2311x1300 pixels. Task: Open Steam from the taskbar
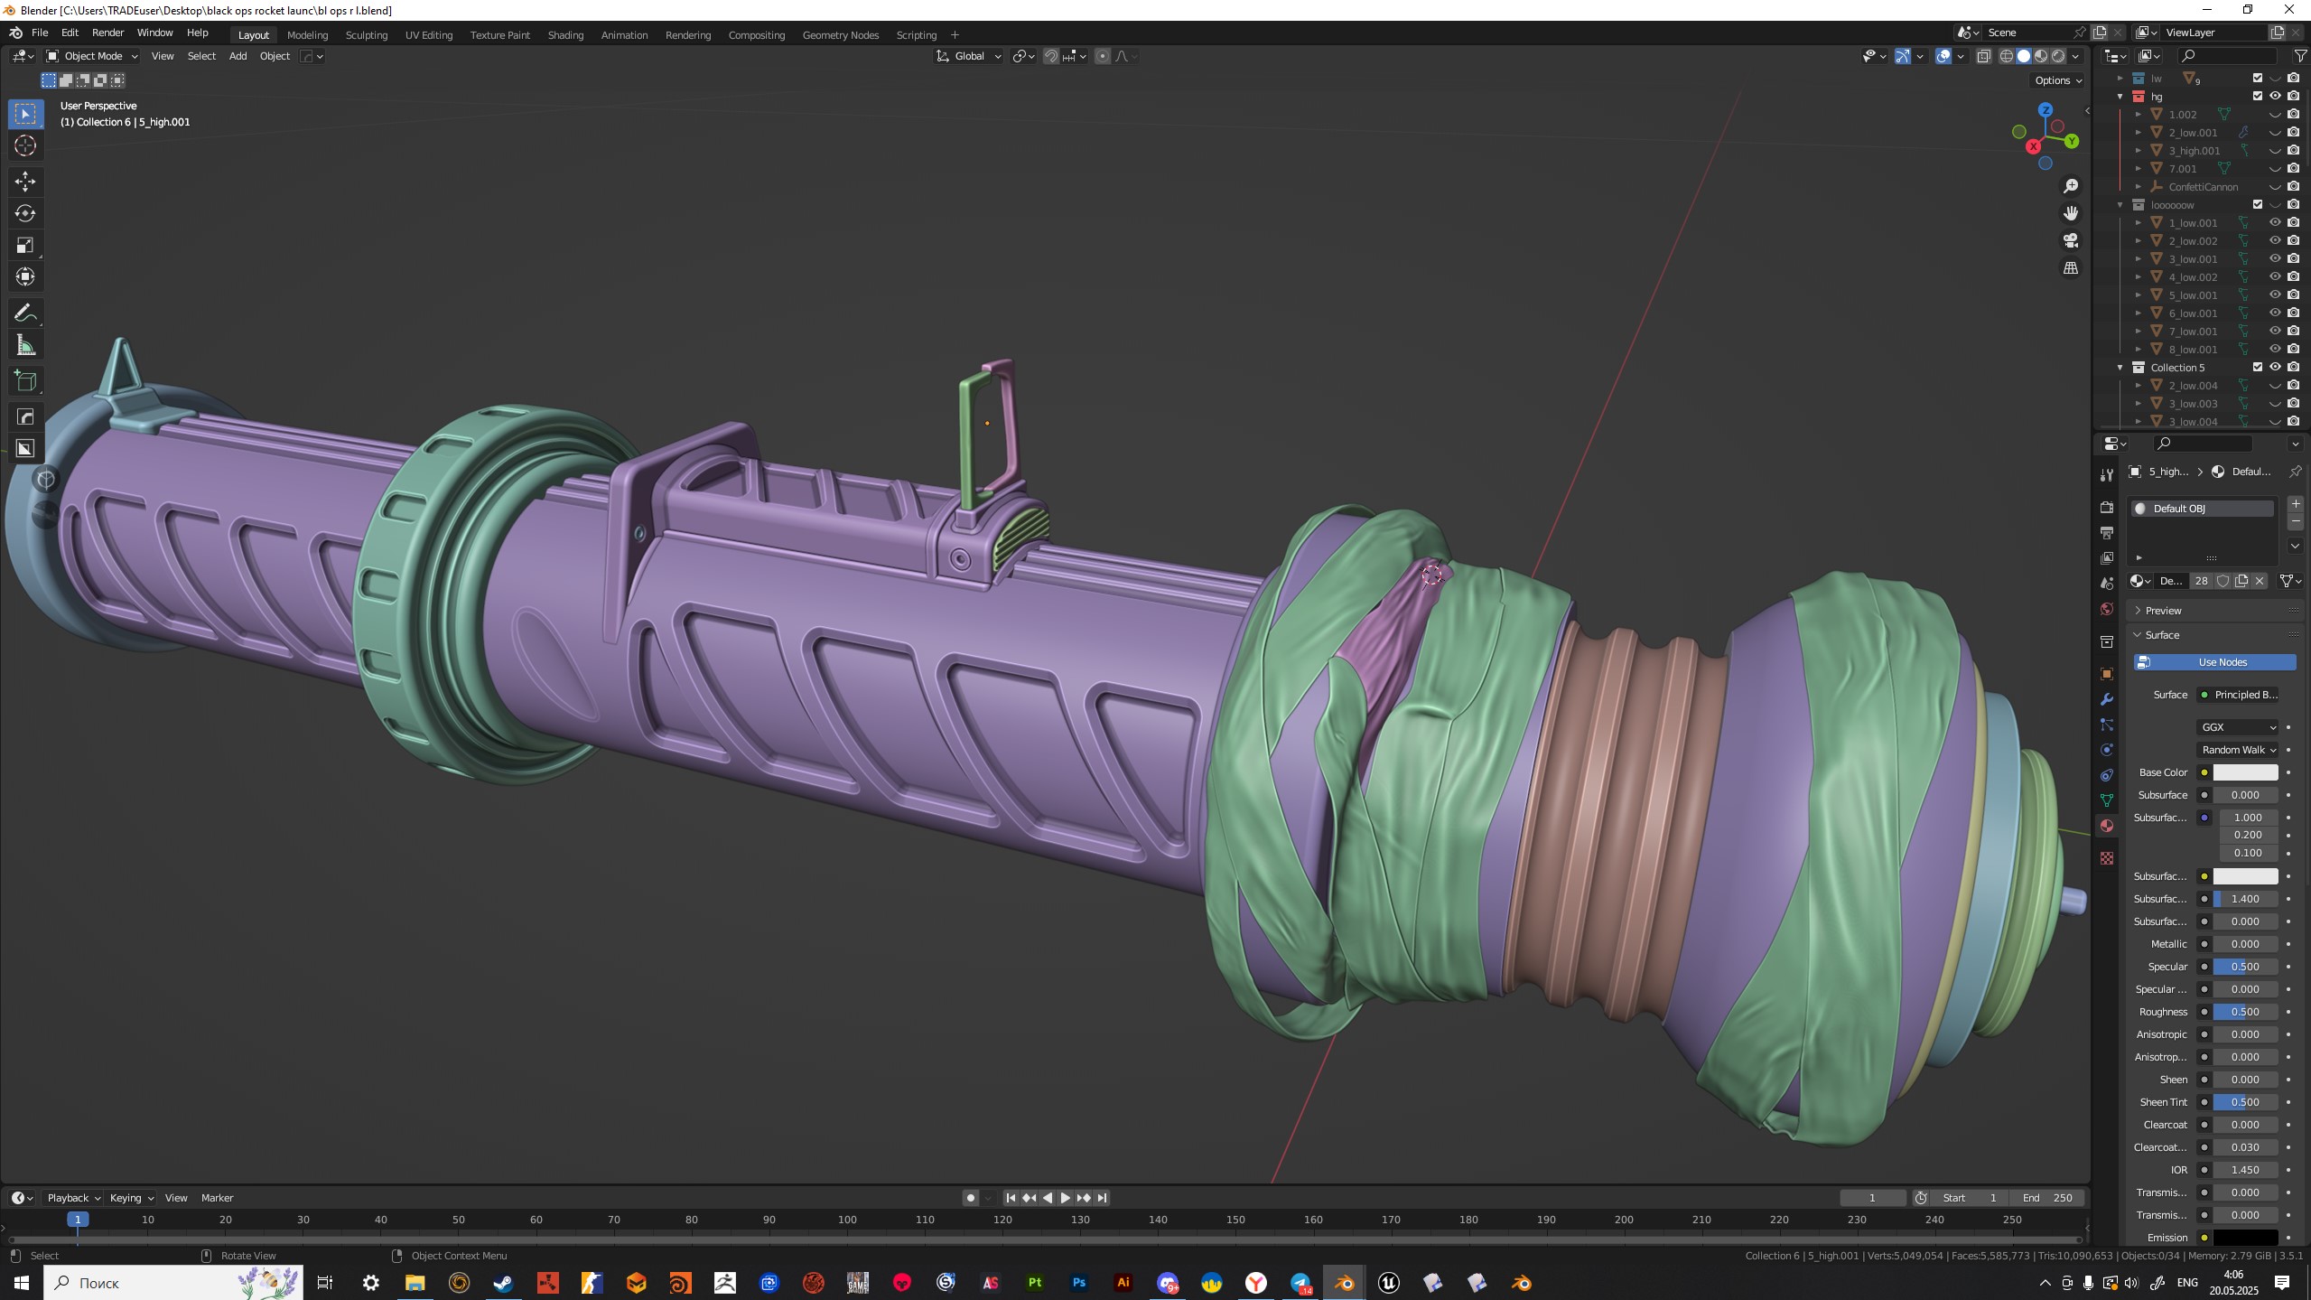pos(503,1283)
